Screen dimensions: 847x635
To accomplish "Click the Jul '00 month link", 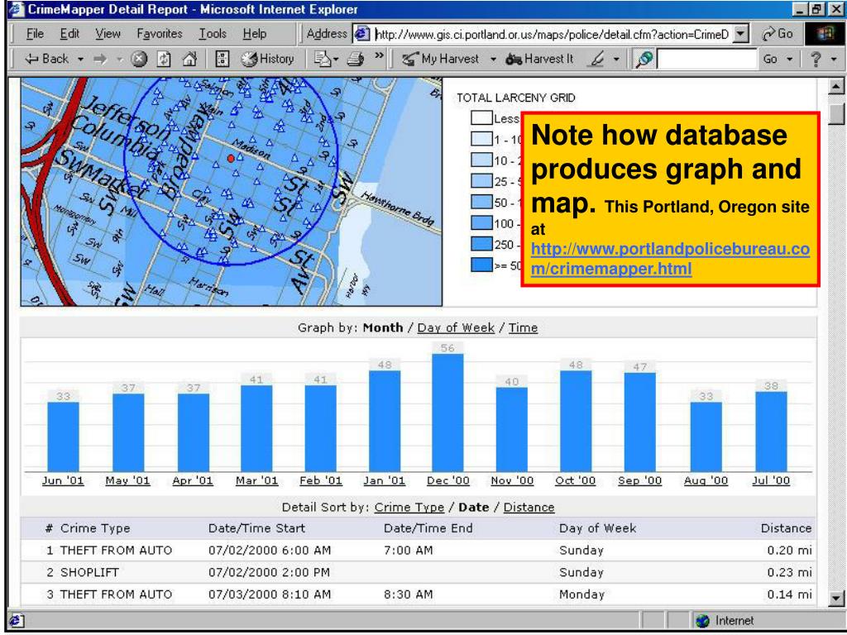I will pos(771,480).
